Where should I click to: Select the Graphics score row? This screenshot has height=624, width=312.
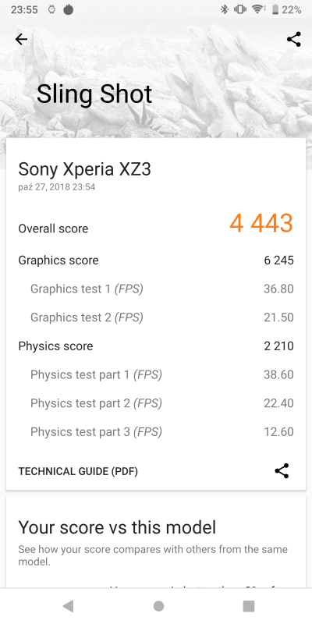[x=156, y=261]
